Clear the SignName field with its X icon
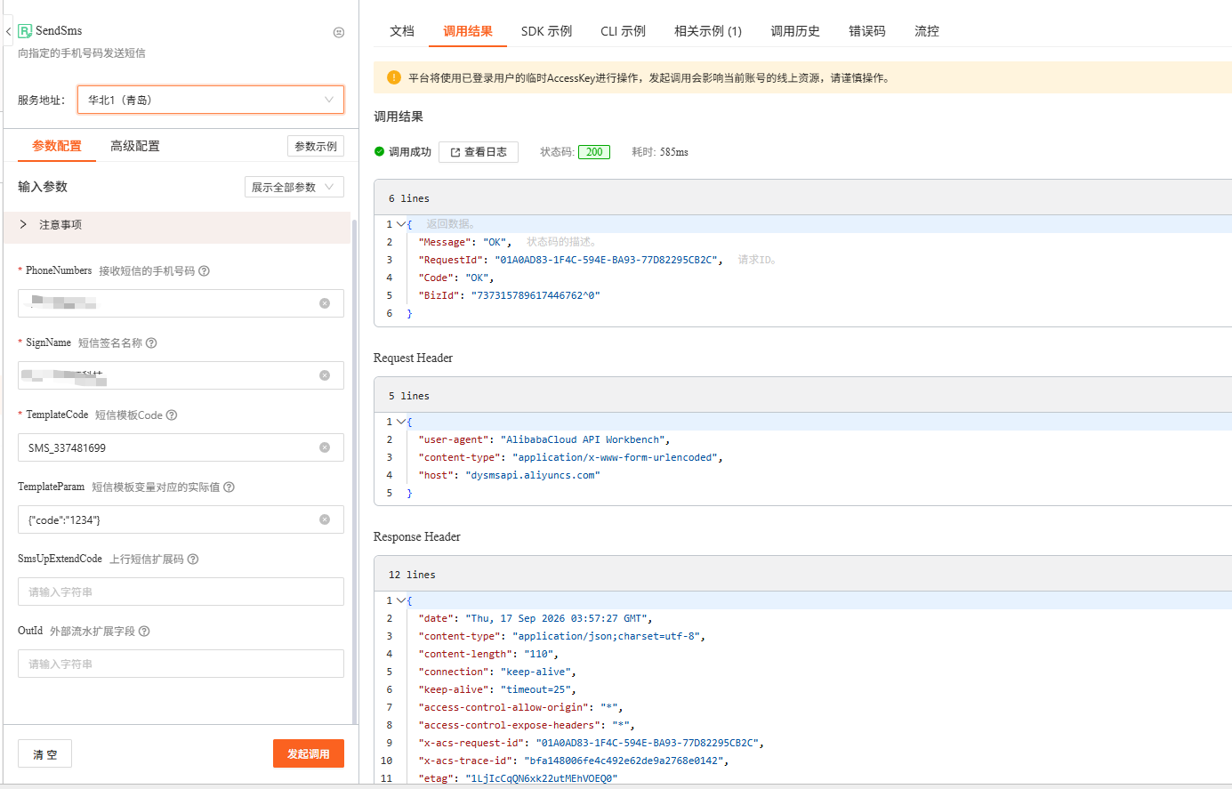 tap(325, 375)
